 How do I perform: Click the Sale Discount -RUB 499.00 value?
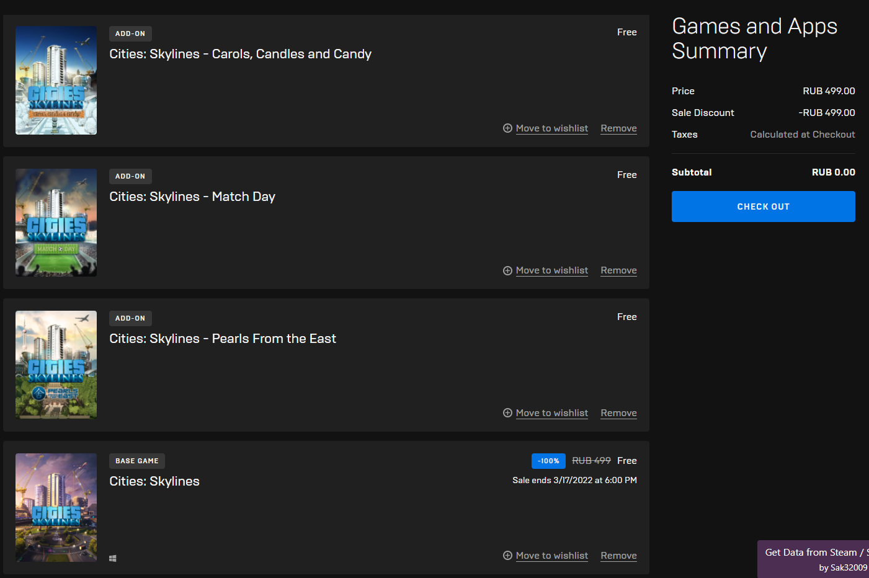(x=826, y=113)
